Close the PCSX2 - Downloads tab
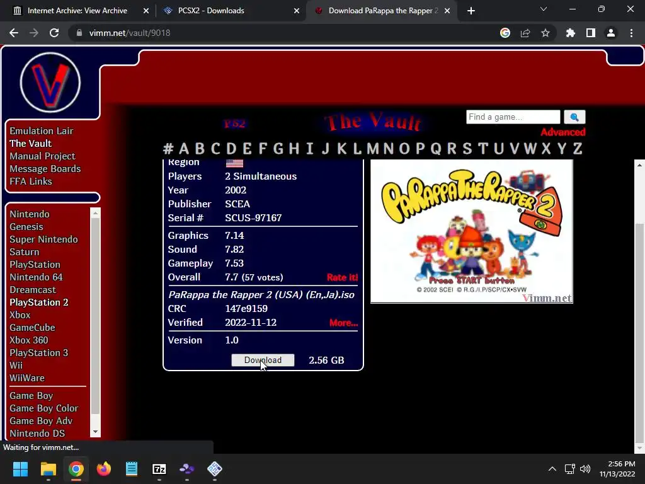 coord(297,11)
